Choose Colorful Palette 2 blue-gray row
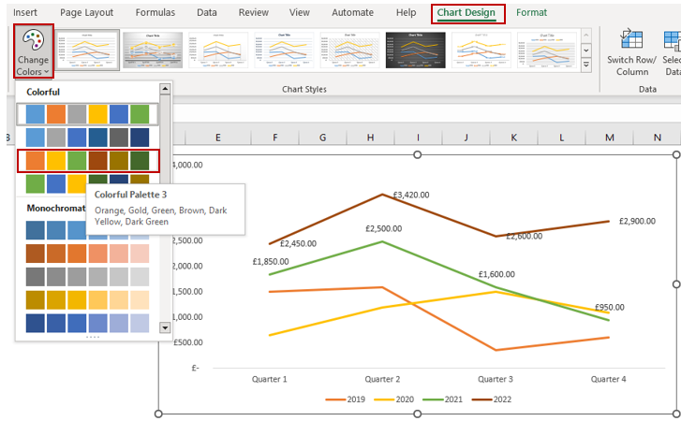The image size is (681, 421). [x=87, y=138]
